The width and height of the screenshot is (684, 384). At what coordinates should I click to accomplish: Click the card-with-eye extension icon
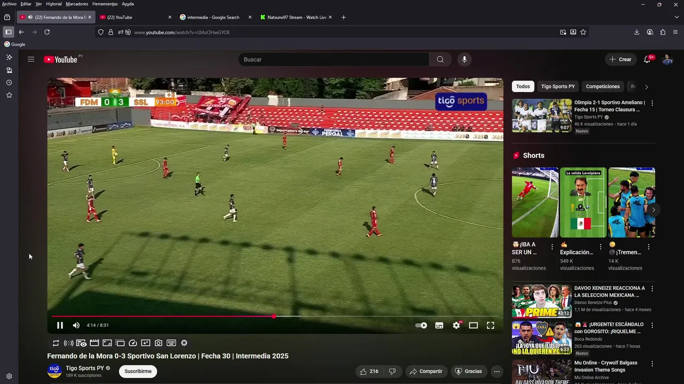pos(81,343)
